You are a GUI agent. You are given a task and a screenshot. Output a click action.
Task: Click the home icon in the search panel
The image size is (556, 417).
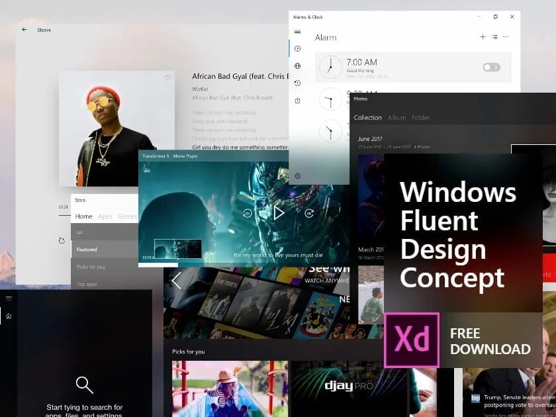pyautogui.click(x=9, y=316)
